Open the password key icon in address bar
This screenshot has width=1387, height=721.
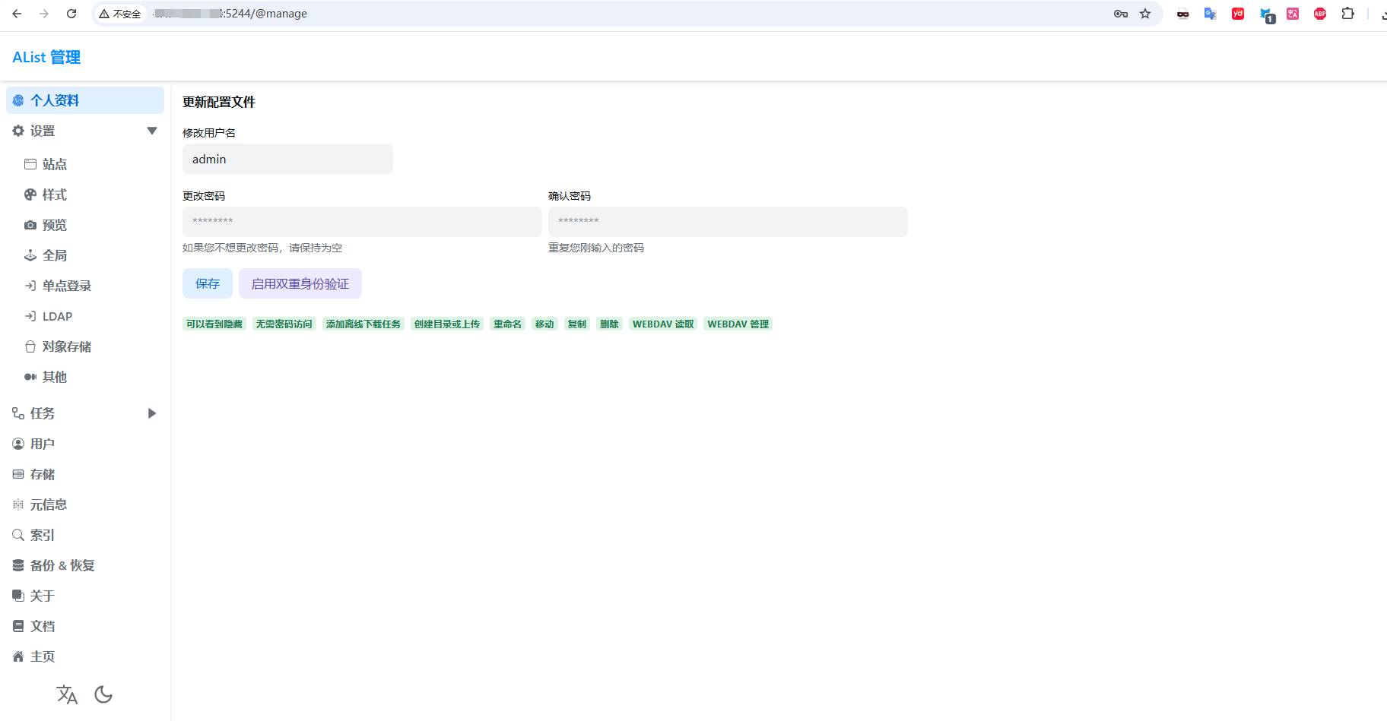1121,14
